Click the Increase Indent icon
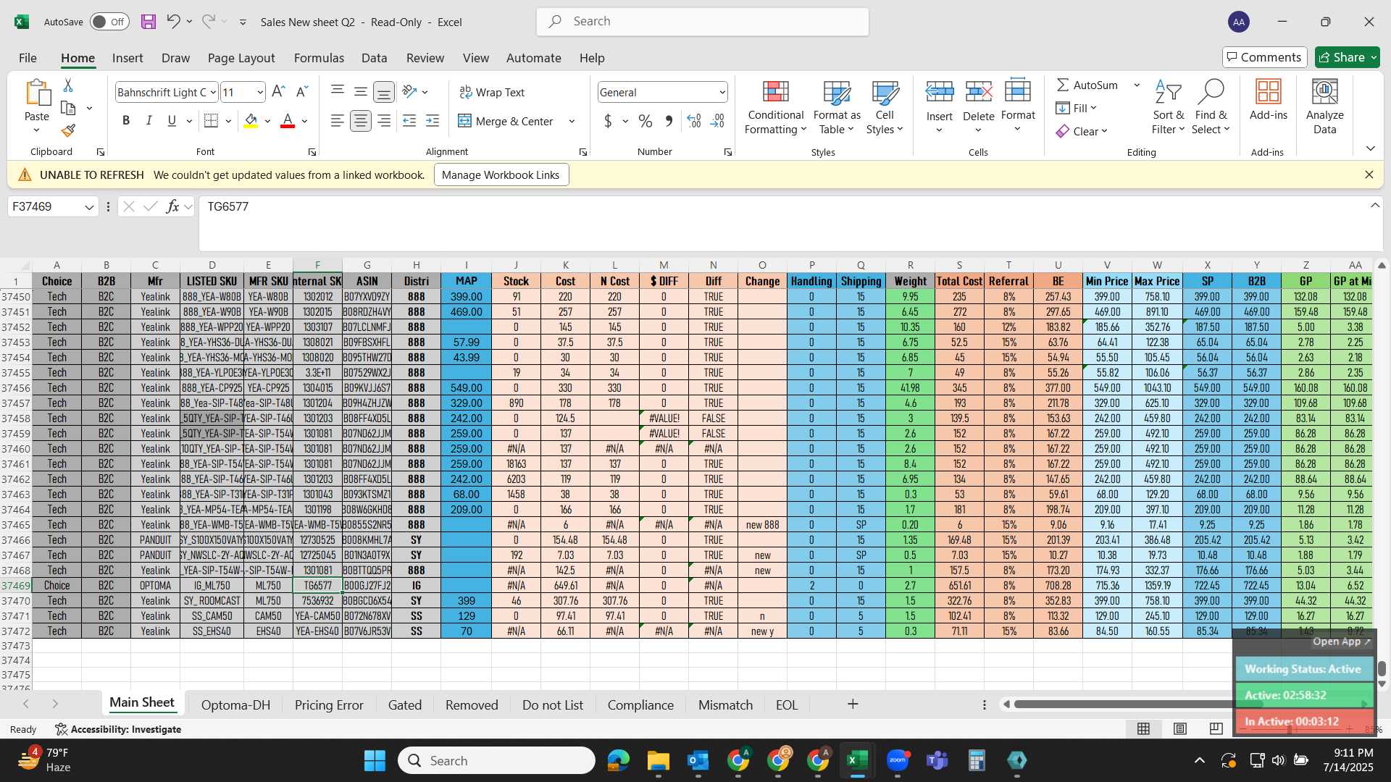The height and width of the screenshot is (782, 1391). [x=433, y=121]
